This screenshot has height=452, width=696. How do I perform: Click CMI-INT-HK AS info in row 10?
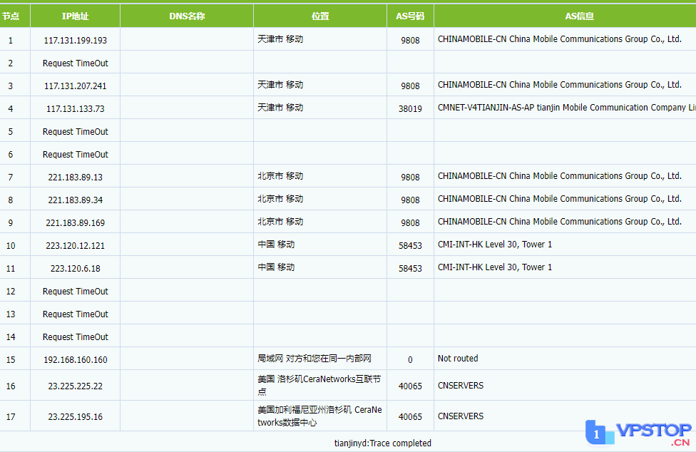tap(495, 245)
